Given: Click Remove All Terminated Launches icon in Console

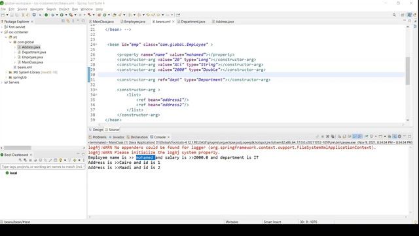Looking at the screenshot, I should [333, 136].
